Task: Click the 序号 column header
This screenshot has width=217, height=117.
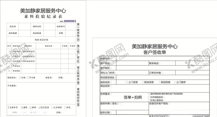Action: (x=9, y=46)
